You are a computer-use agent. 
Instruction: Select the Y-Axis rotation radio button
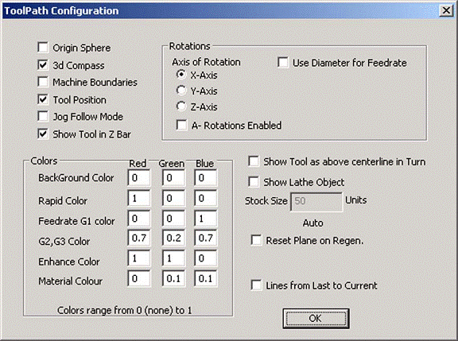(x=181, y=91)
